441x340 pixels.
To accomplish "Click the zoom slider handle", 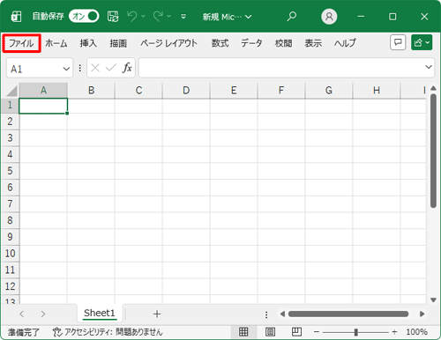I will [x=356, y=332].
